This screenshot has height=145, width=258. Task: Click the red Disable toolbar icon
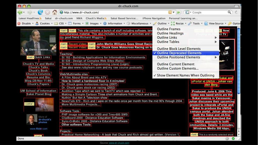coord(19,23)
